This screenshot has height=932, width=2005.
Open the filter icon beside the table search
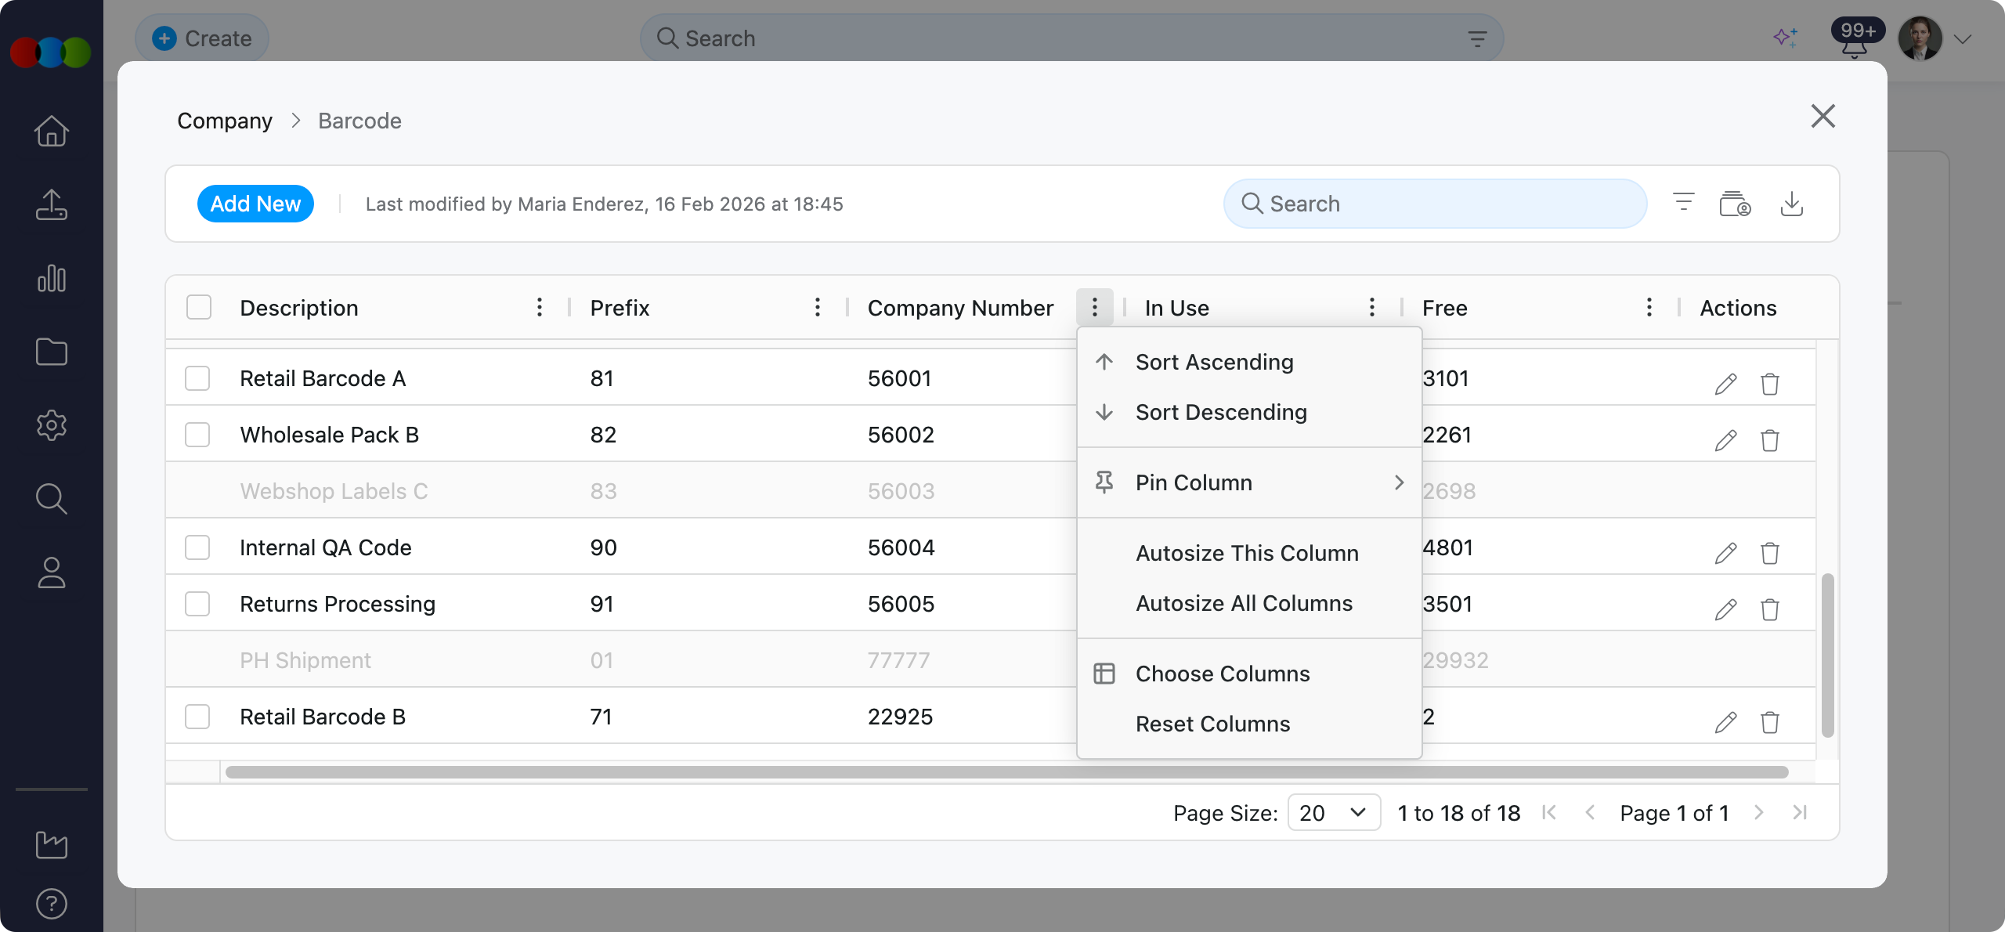point(1682,203)
